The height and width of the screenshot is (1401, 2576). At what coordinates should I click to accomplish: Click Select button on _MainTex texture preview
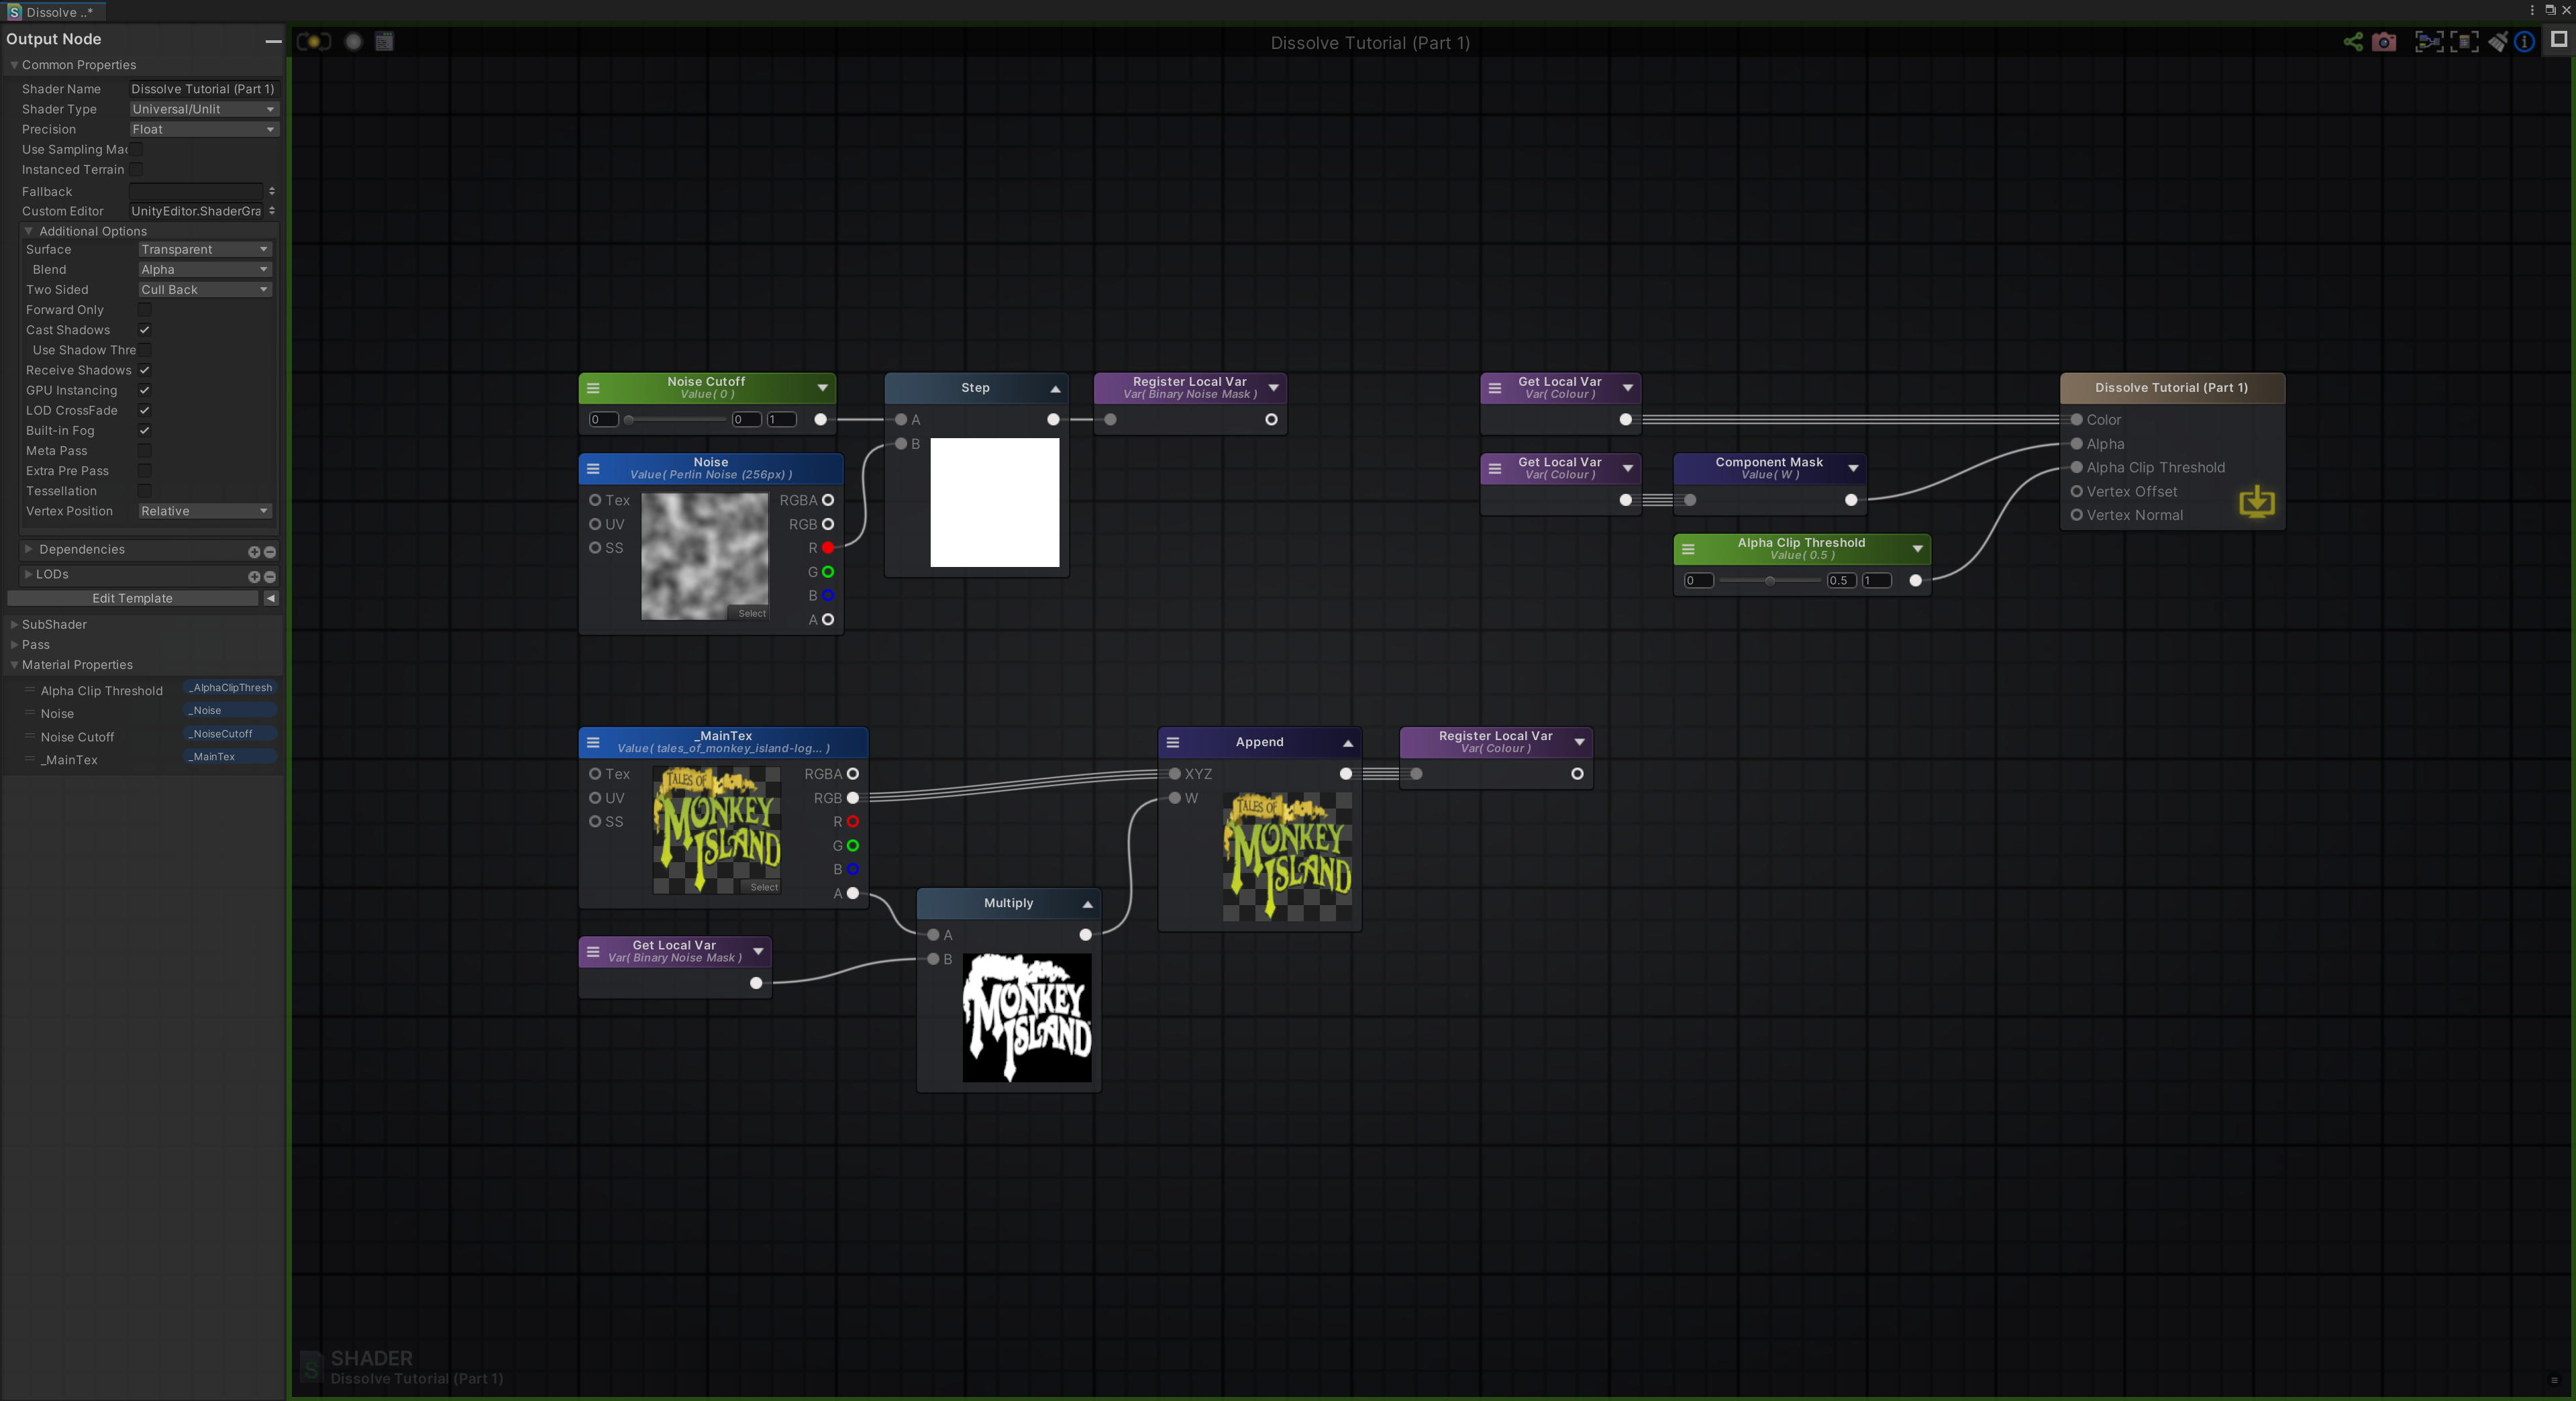click(764, 887)
